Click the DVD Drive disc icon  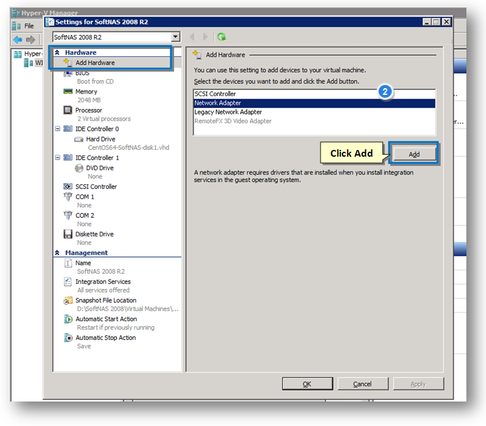coord(79,168)
